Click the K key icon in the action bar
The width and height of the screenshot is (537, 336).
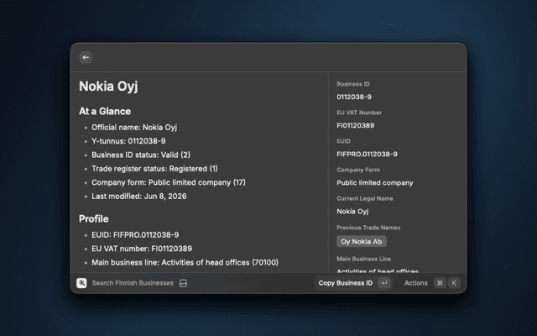[454, 283]
